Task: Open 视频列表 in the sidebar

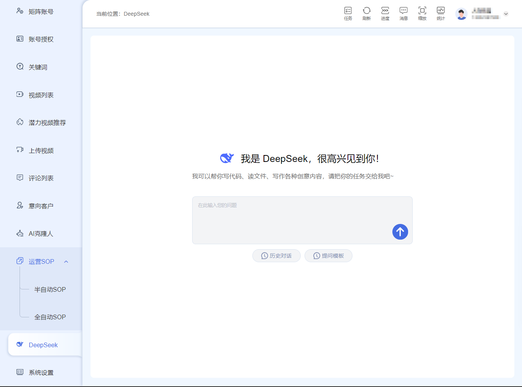Action: 41,95
